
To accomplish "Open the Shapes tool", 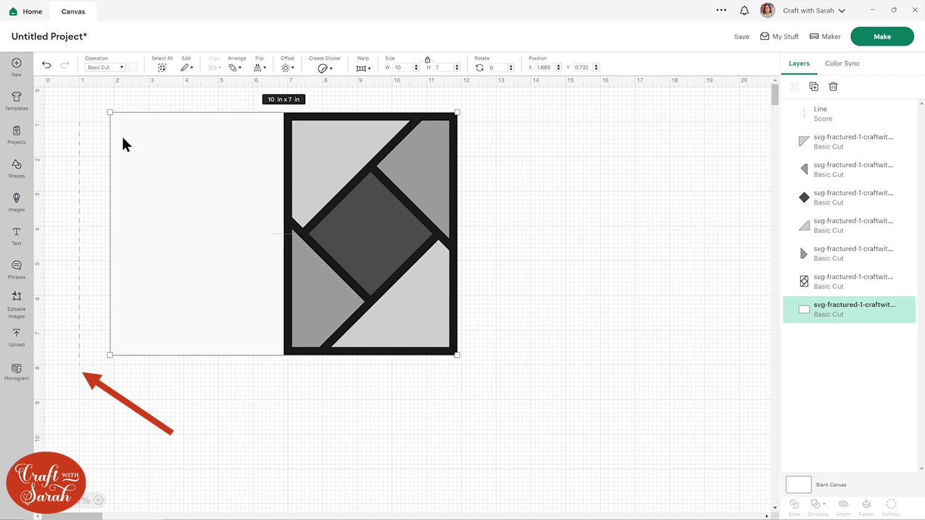I will click(x=17, y=168).
